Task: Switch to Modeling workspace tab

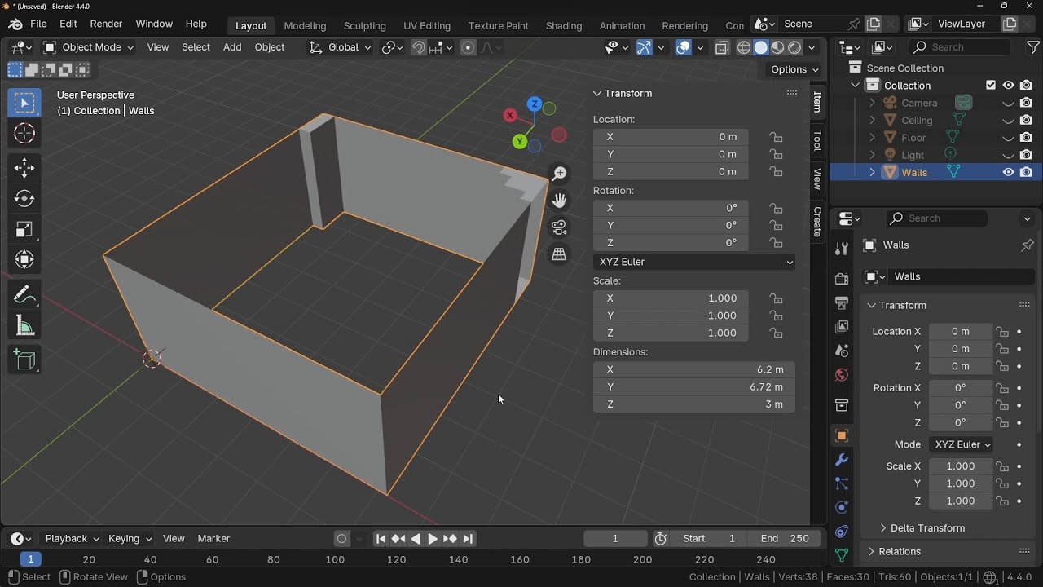Action: (x=305, y=25)
